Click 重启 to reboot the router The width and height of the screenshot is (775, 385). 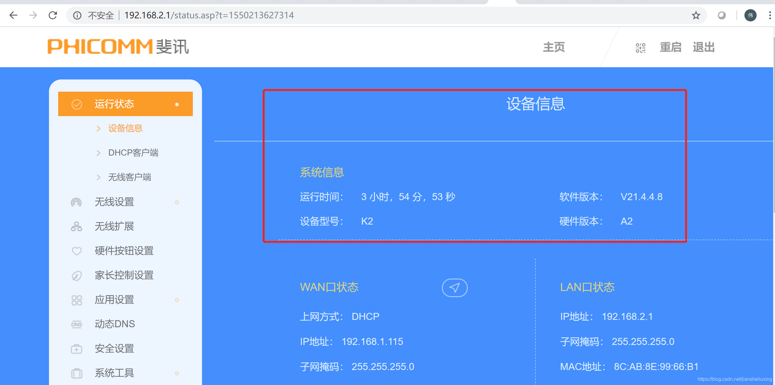pyautogui.click(x=670, y=47)
